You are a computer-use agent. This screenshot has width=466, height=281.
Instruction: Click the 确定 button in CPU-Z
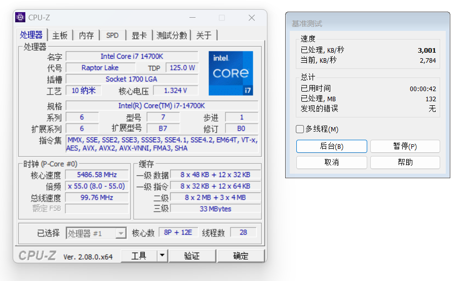241,256
